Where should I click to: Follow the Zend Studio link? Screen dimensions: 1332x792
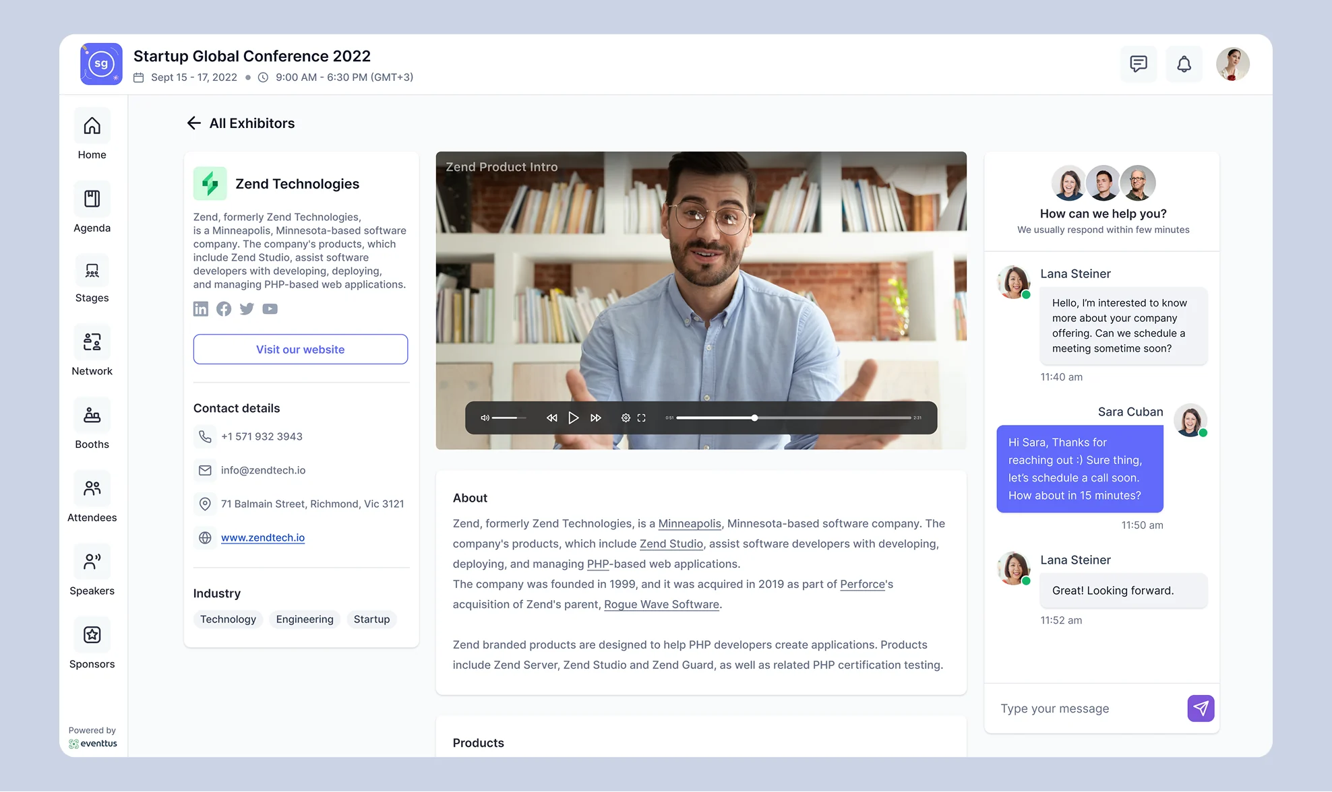(671, 543)
